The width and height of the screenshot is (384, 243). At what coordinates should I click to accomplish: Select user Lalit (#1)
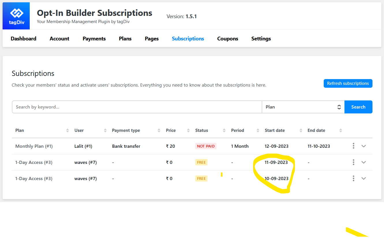(83, 146)
